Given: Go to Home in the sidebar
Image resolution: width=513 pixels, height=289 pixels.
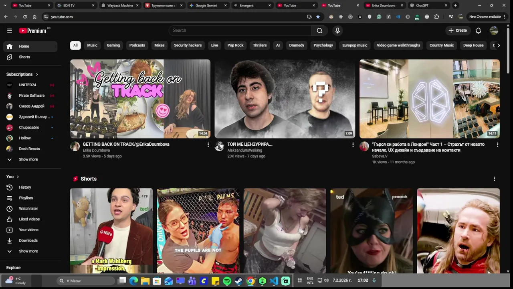Looking at the screenshot, I should coord(30,46).
